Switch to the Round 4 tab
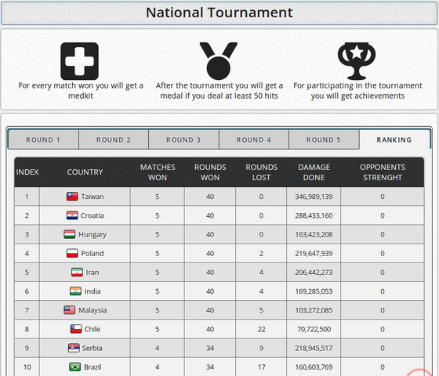Viewport: 439px width, 376px height. click(x=254, y=139)
